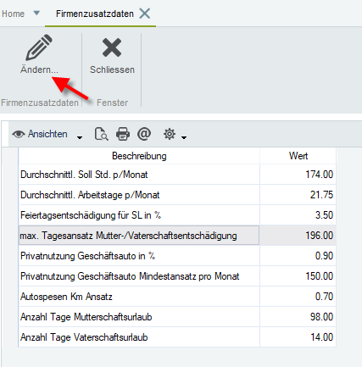Open print preview with magnifier document icon

coord(101,134)
